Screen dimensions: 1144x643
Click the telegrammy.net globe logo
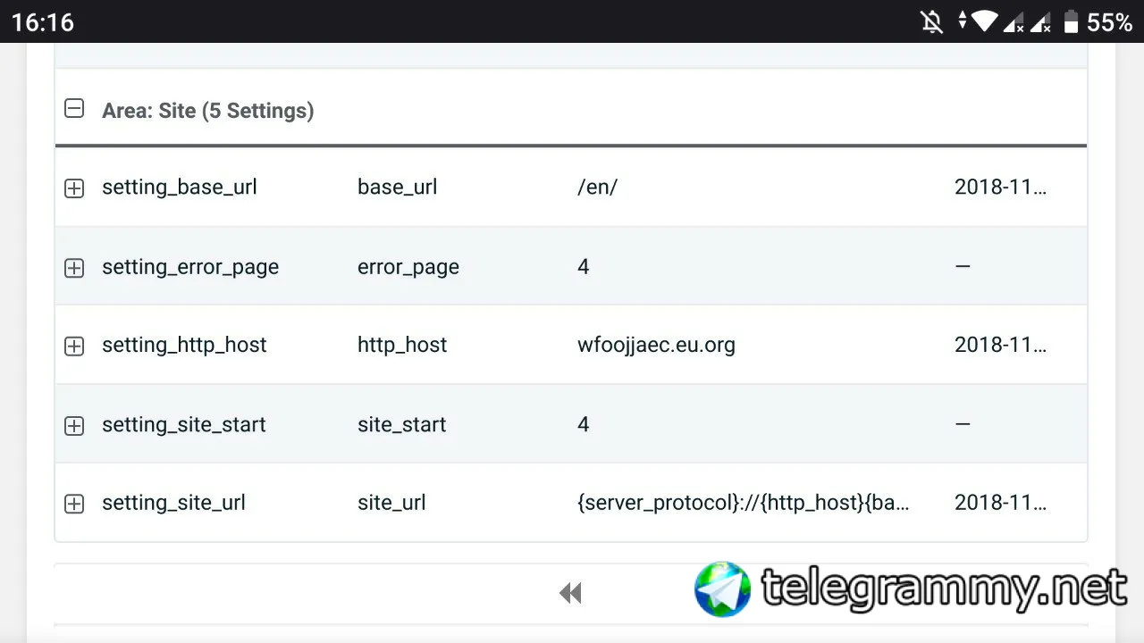coord(723,589)
